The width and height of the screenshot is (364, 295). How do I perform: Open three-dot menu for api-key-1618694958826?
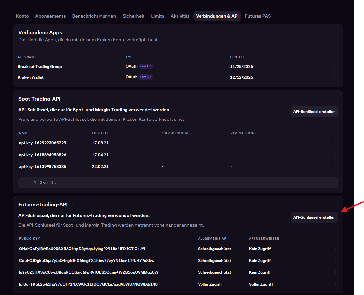coord(335,155)
